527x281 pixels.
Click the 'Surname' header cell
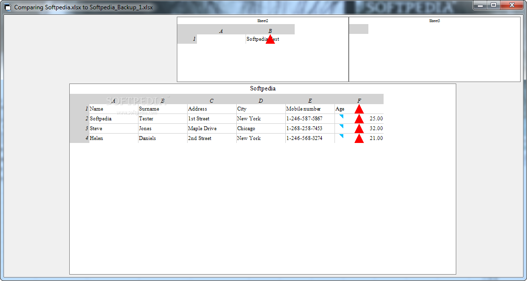[163, 109]
